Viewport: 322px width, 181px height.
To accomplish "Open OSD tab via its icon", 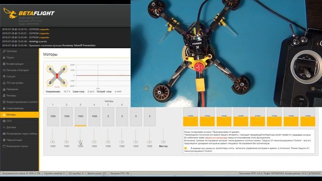I will 4,121.
